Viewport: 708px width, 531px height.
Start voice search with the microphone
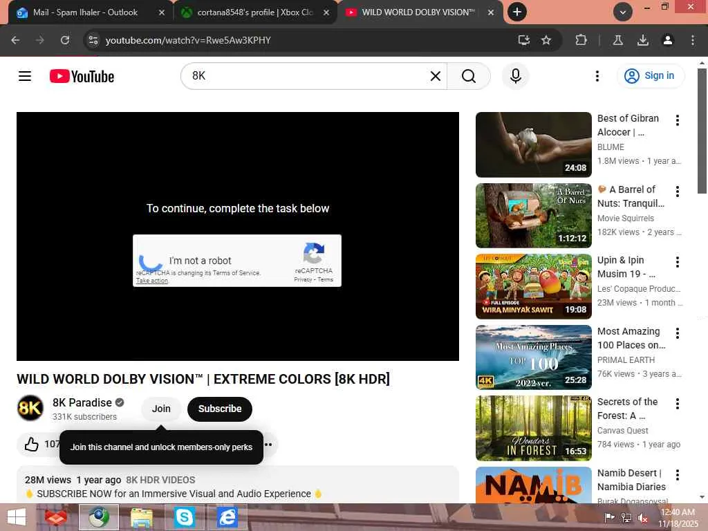click(516, 76)
